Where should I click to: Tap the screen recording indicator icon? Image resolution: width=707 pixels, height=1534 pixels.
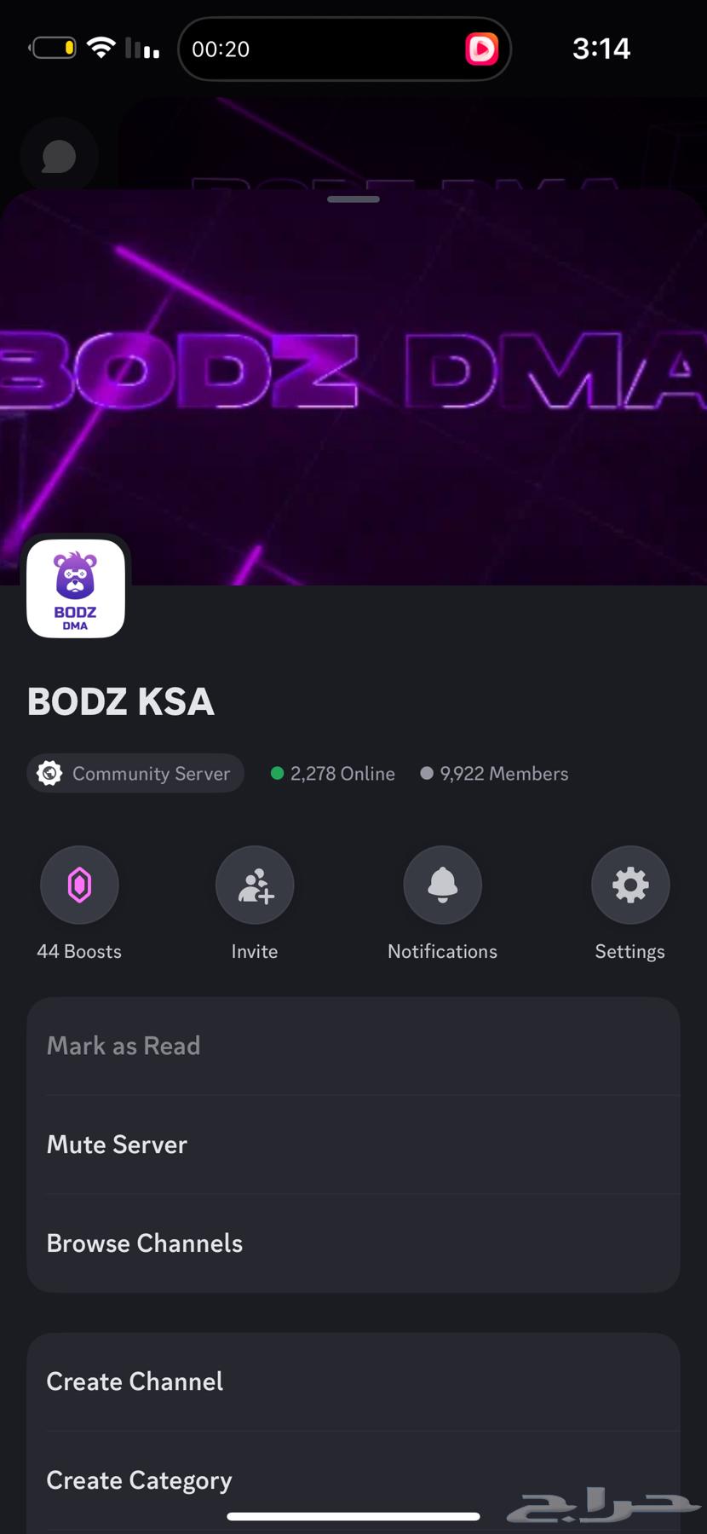click(x=481, y=49)
